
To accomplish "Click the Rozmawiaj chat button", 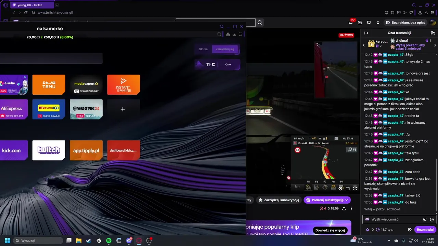I will click(x=425, y=230).
